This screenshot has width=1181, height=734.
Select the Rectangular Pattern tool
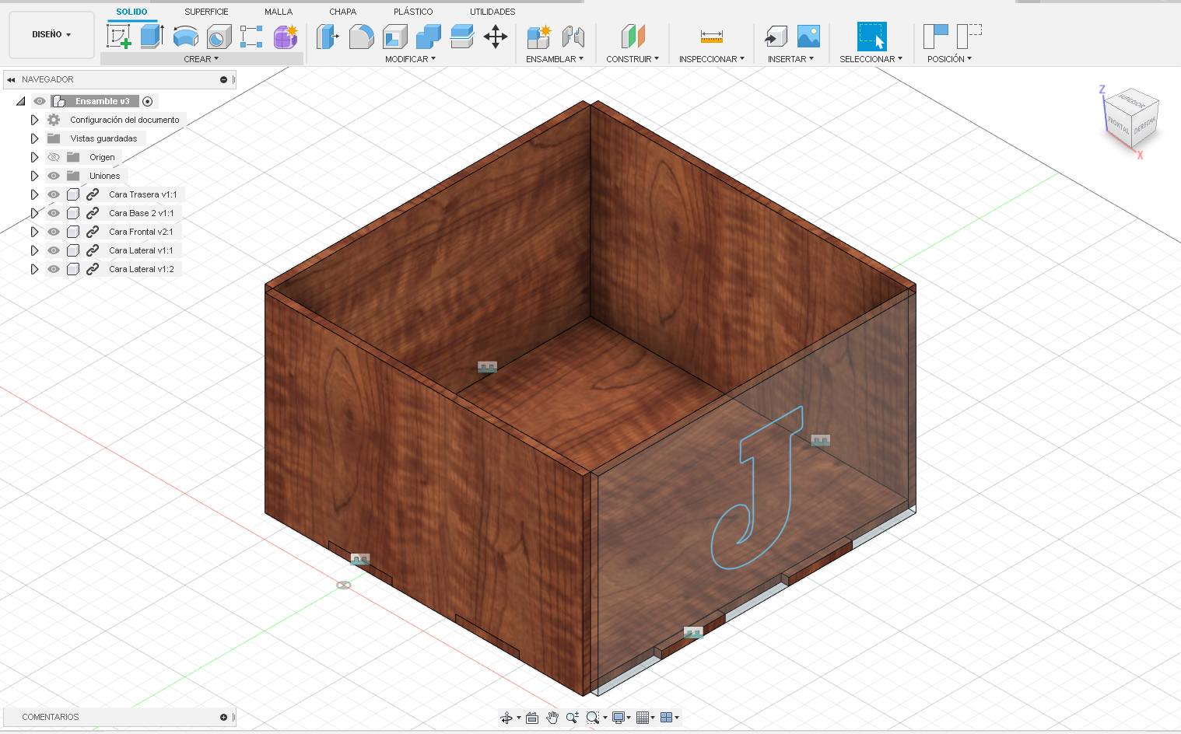(x=251, y=37)
